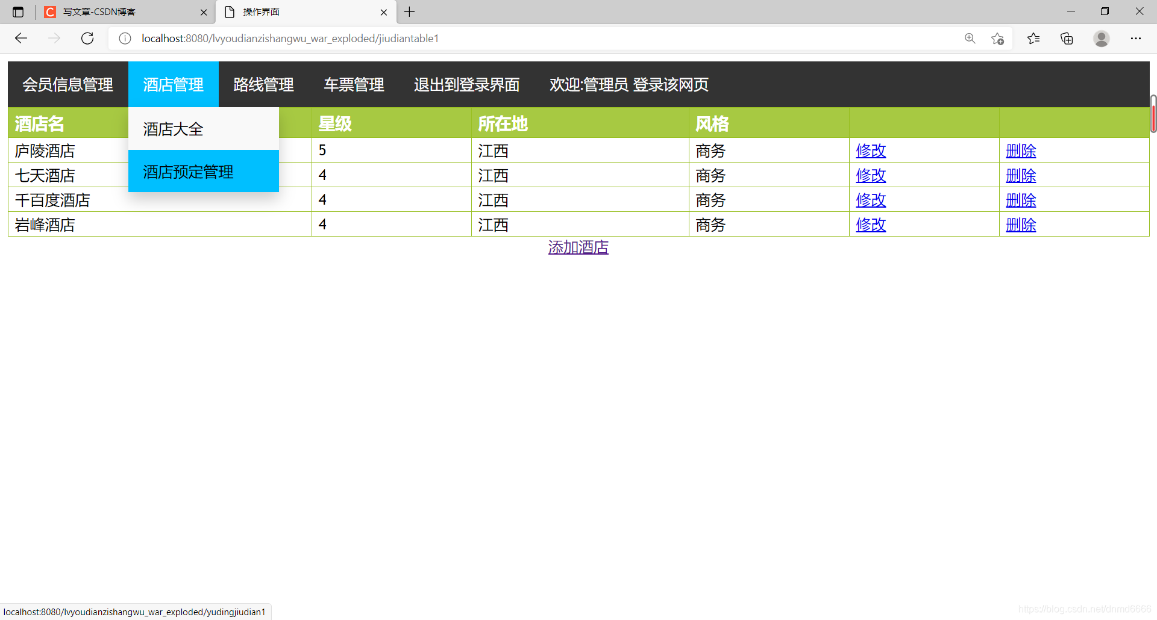The width and height of the screenshot is (1157, 620).
Task: Click 商务 cell in 庐陵酒店 row
Action: pos(770,150)
